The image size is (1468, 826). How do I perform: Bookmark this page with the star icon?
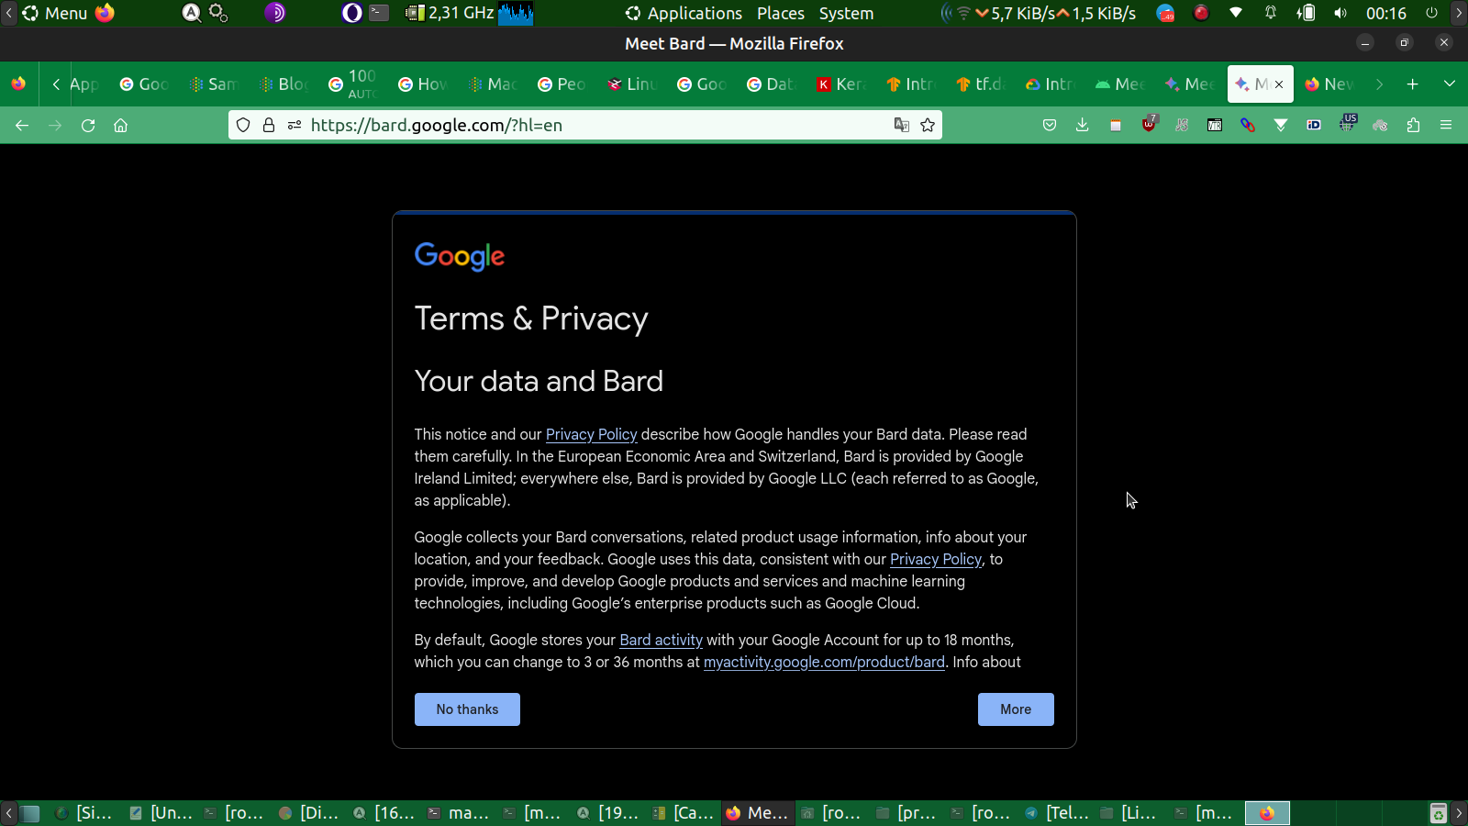coord(928,126)
